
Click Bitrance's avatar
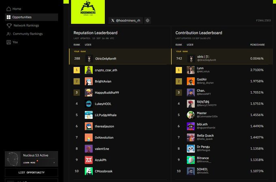[x=191, y=160]
